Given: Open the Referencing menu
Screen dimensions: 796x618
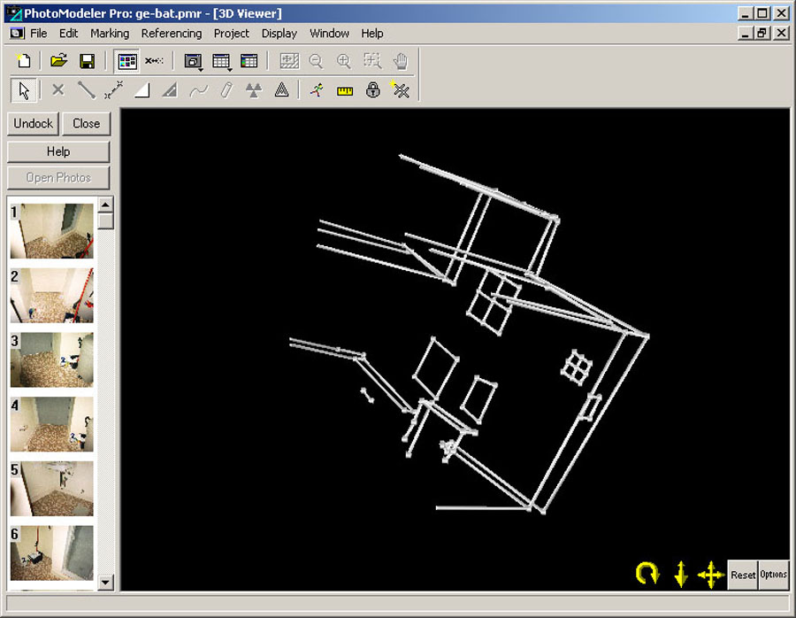Looking at the screenshot, I should 172,34.
